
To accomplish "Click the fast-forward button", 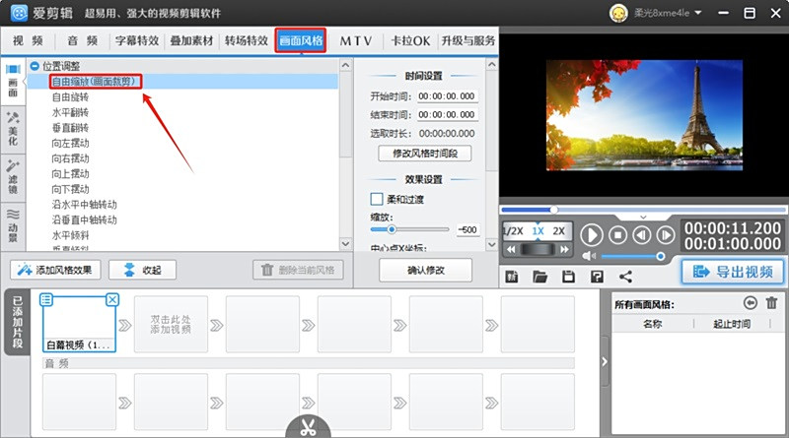I will 564,249.
